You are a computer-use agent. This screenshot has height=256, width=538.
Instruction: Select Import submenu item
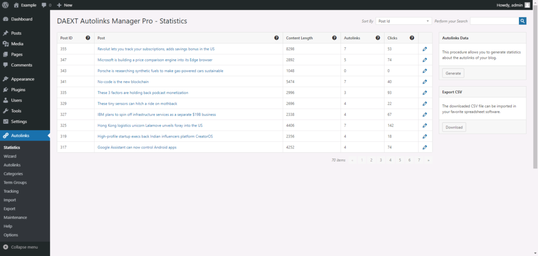coord(9,200)
